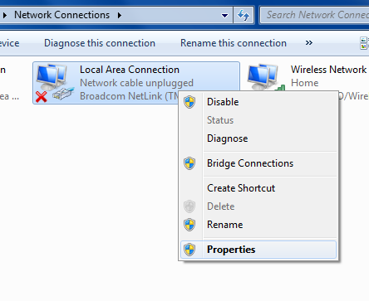The width and height of the screenshot is (369, 301).
Task: Click red X unplugged status icon
Action: (x=42, y=97)
